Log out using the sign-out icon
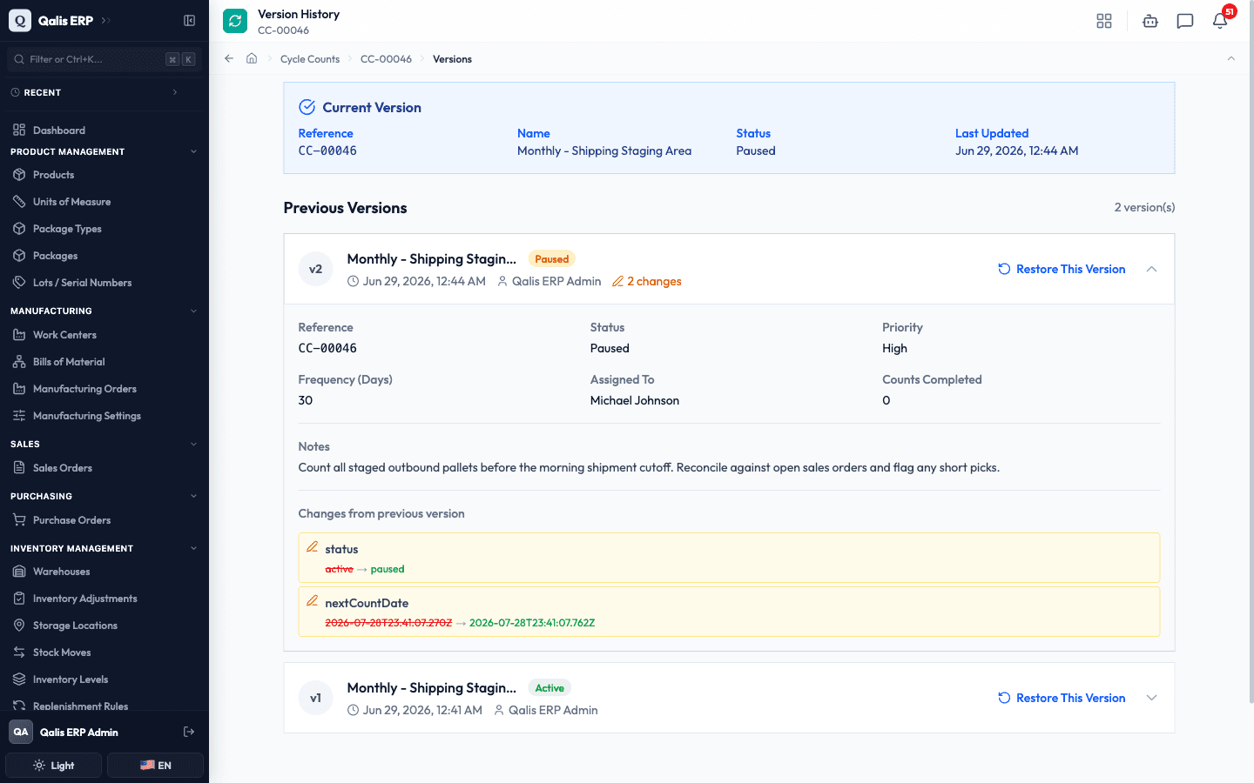The height and width of the screenshot is (783, 1254). coord(189,732)
